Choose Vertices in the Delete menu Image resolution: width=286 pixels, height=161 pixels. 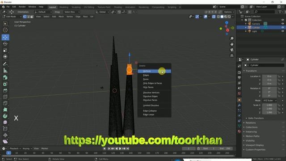(x=154, y=71)
